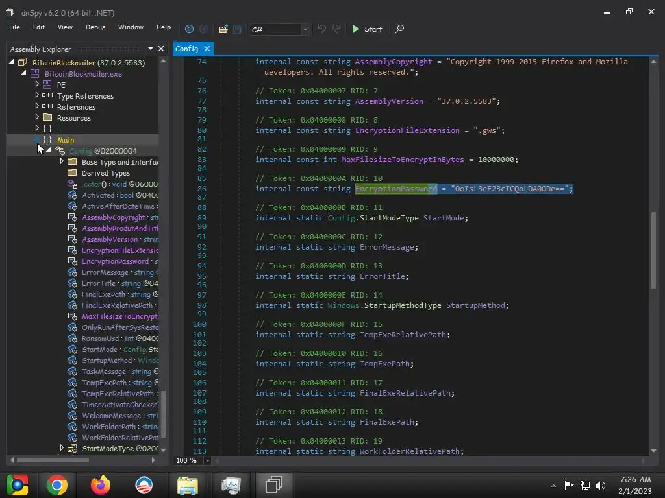Open the Edit menu

point(38,27)
